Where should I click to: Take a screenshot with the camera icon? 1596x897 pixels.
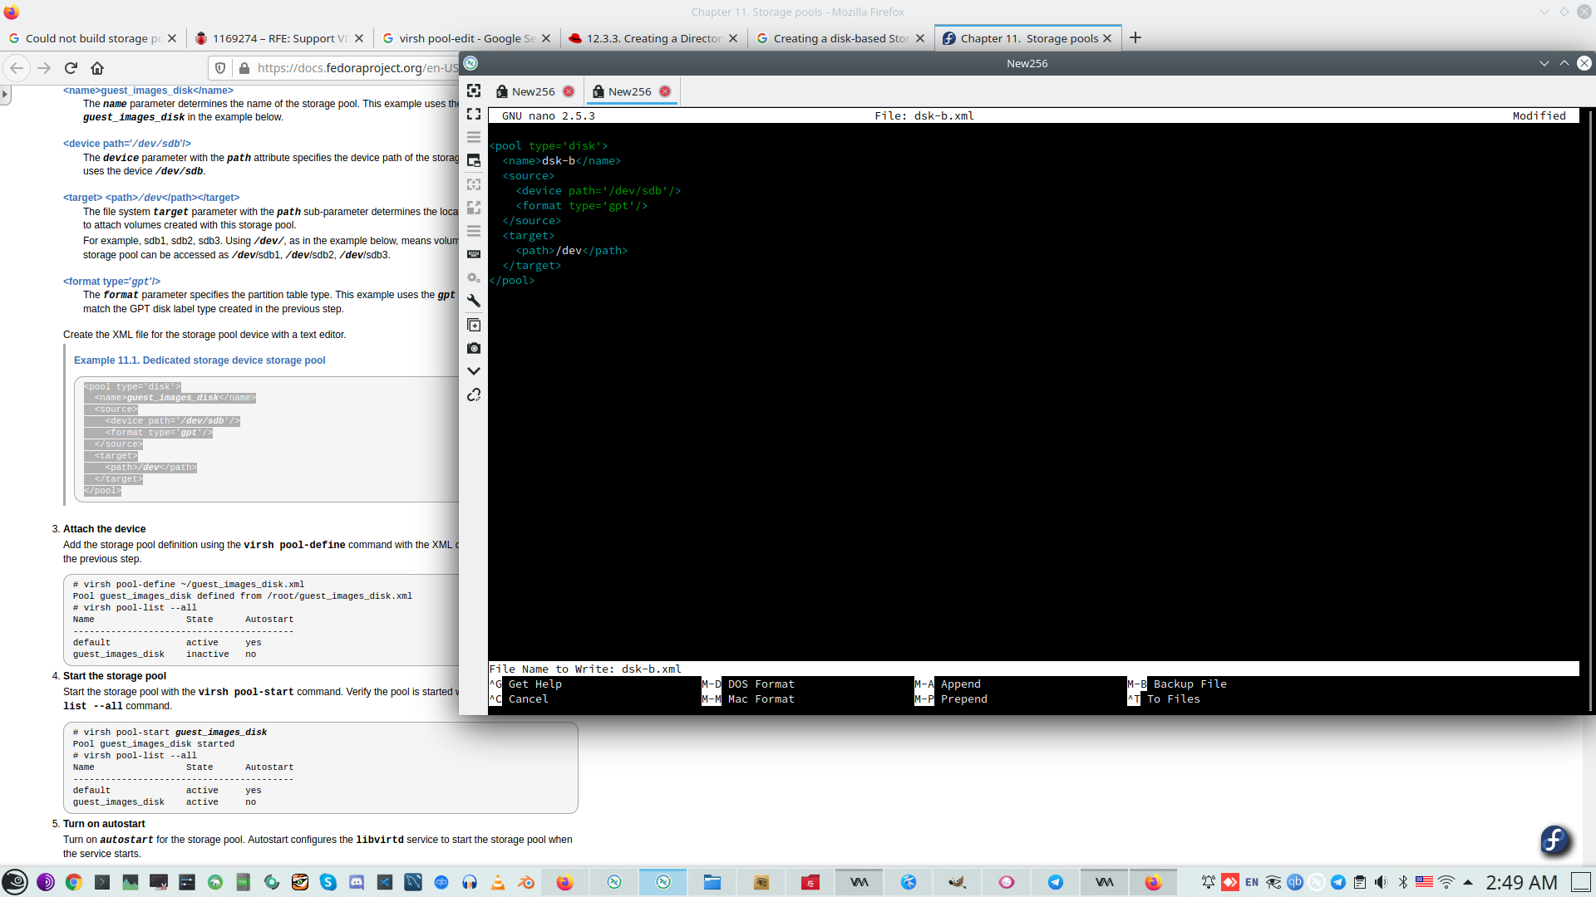tap(474, 348)
